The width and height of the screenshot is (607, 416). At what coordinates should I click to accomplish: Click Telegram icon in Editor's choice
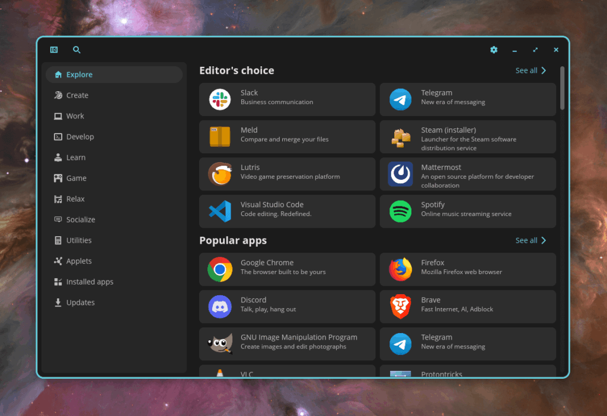(400, 99)
